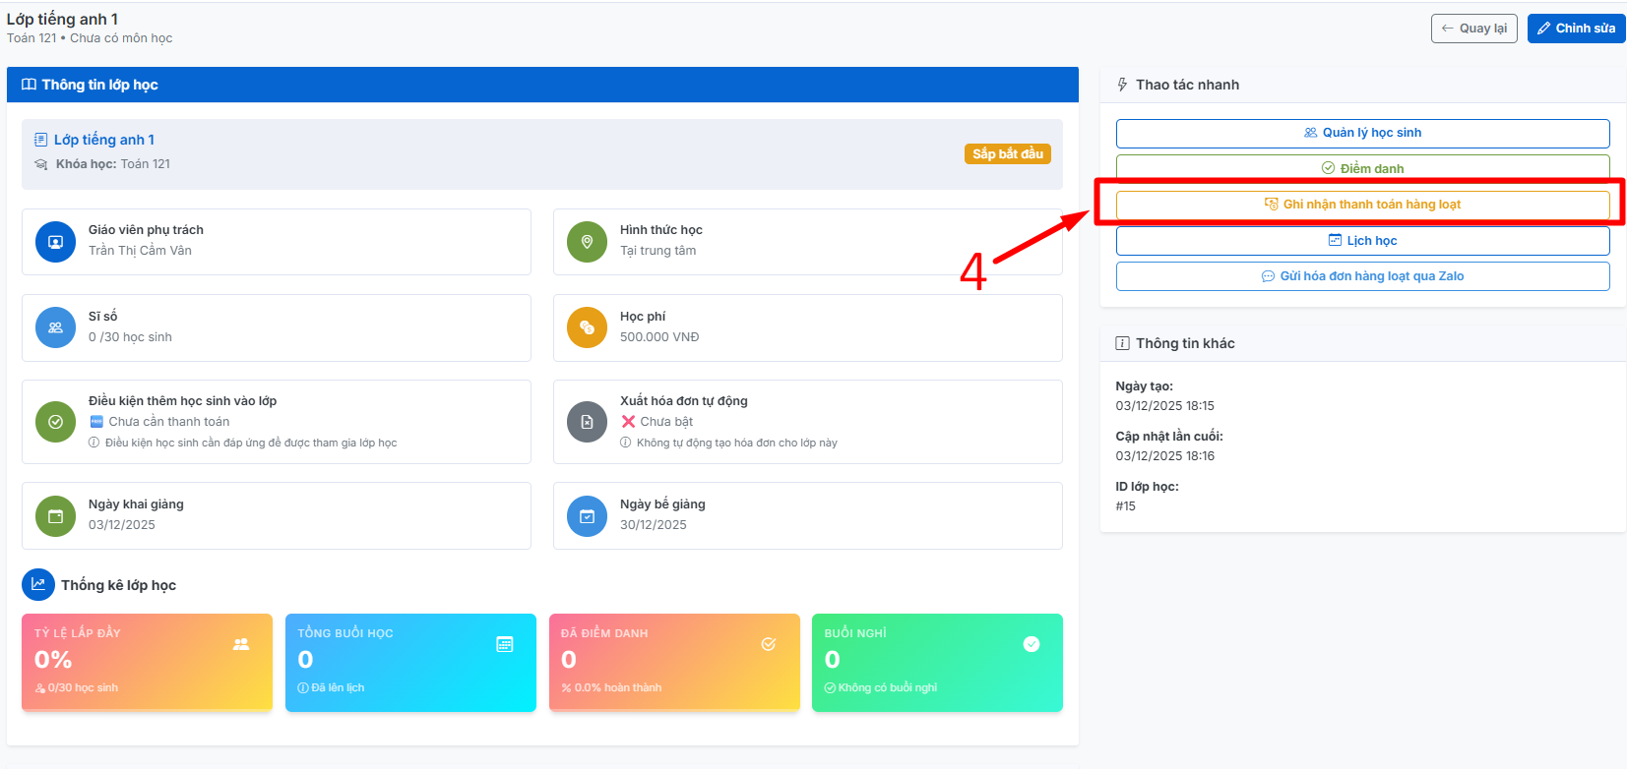This screenshot has height=769, width=1627.
Task: Click the calendar-check icon beside Ngày bế giảng
Action: [x=587, y=516]
